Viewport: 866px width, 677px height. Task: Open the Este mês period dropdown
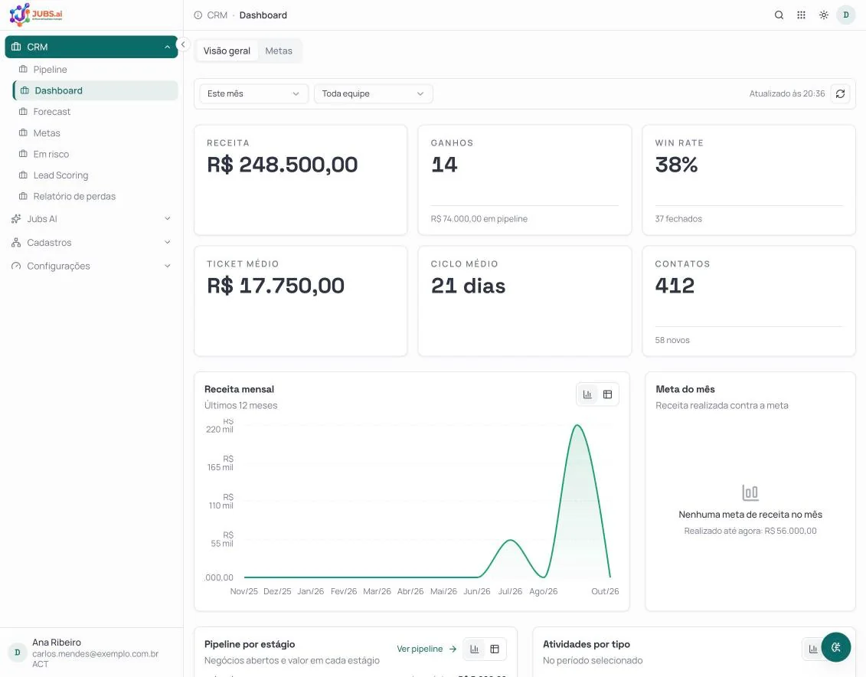253,94
